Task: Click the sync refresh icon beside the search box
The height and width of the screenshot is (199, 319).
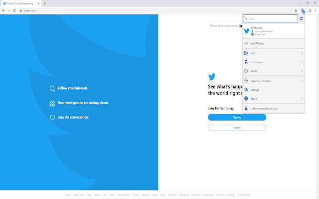Action: point(301,18)
